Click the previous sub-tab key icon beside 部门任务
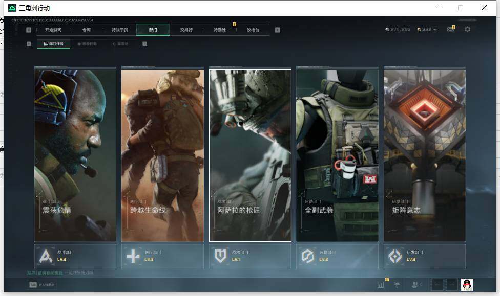Image resolution: width=500 pixels, height=296 pixels. click(29, 44)
